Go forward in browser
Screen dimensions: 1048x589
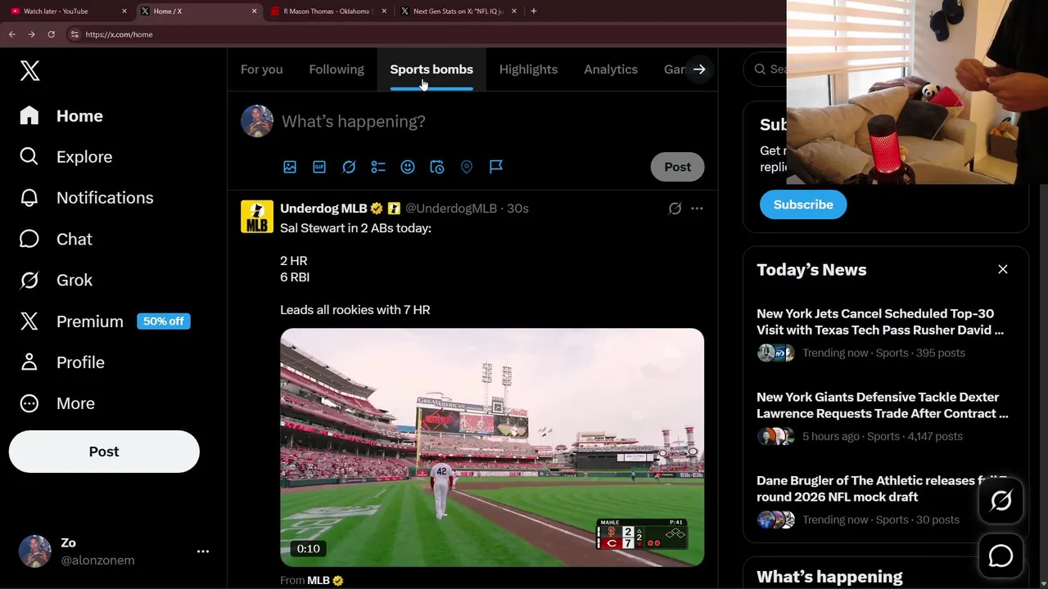(31, 34)
